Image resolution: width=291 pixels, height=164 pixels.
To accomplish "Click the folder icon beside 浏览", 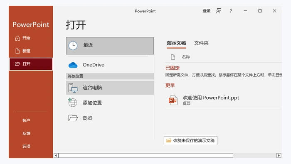I will point(73,118).
